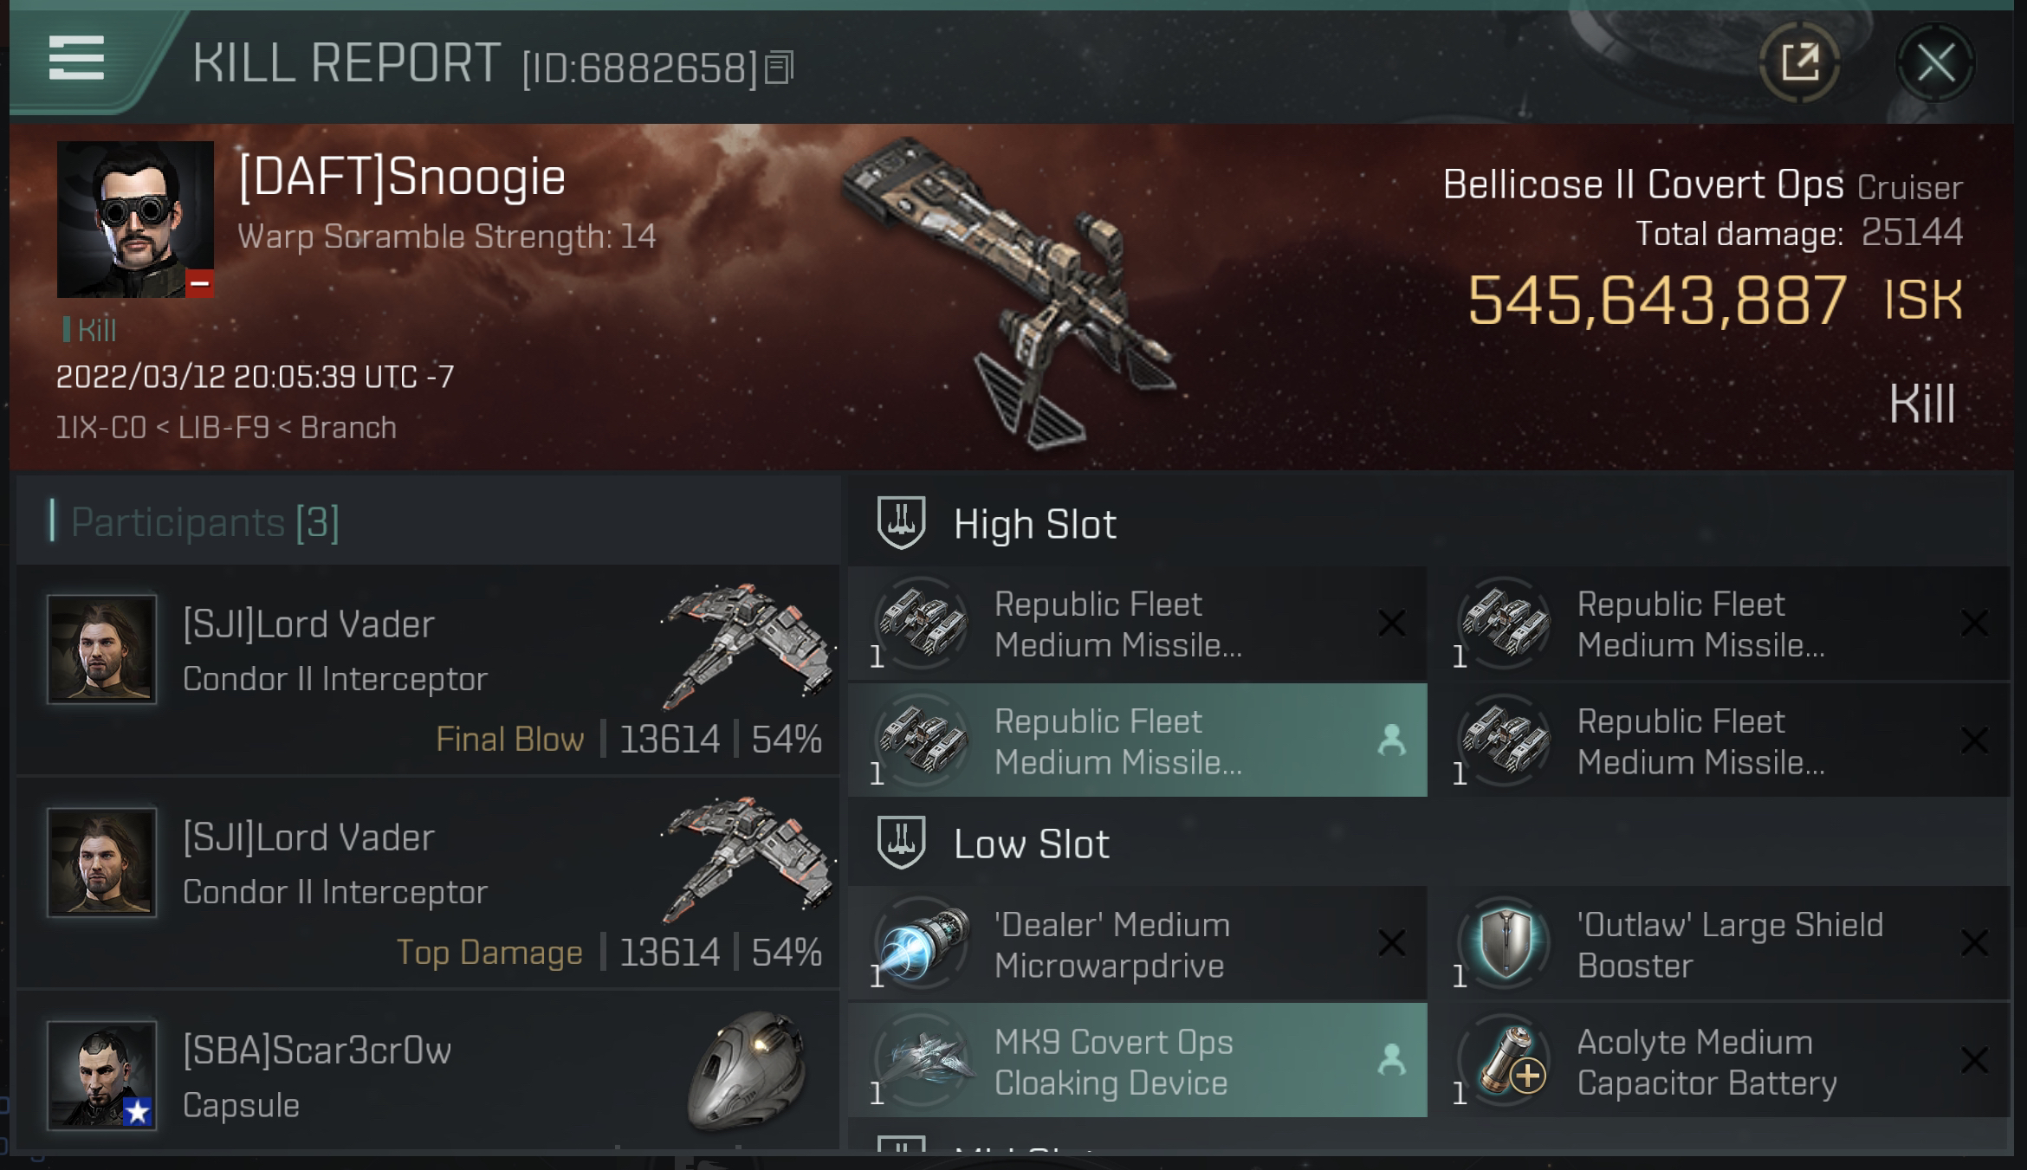The image size is (2027, 1170).
Task: Click X mark on 'Dealer' Microwarpdrive row
Action: 1391,943
